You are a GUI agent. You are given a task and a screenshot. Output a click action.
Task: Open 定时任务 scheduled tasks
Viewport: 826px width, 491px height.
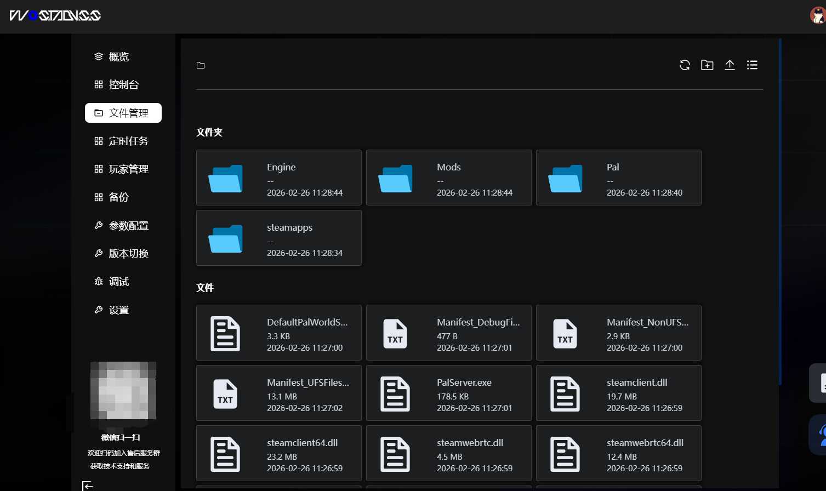123,141
